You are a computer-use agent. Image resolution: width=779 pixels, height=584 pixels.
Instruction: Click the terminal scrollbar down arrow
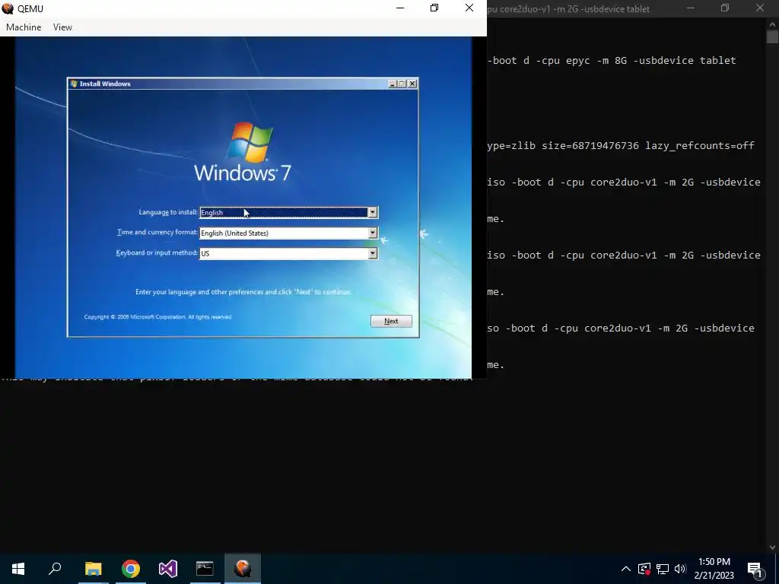(x=772, y=547)
